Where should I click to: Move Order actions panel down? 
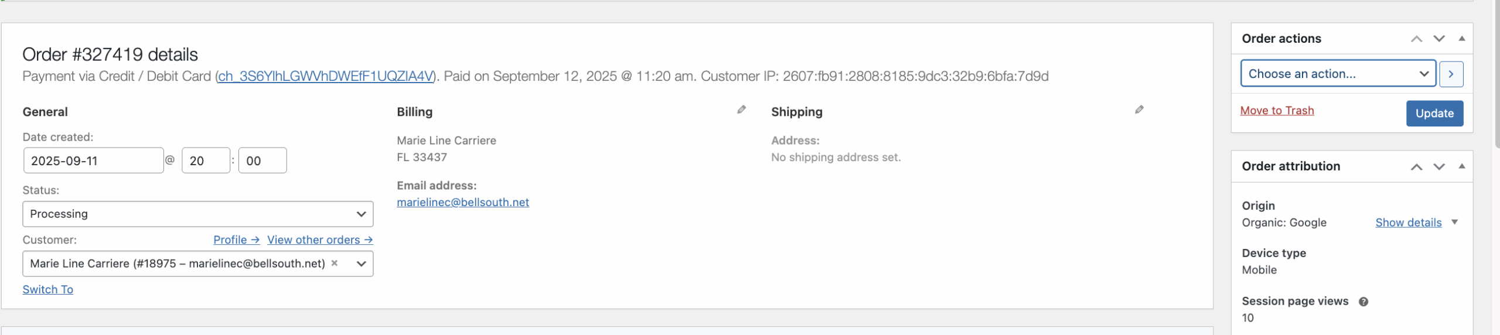pyautogui.click(x=1439, y=39)
